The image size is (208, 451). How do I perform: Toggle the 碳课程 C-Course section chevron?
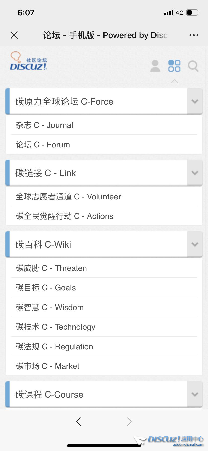(x=195, y=394)
